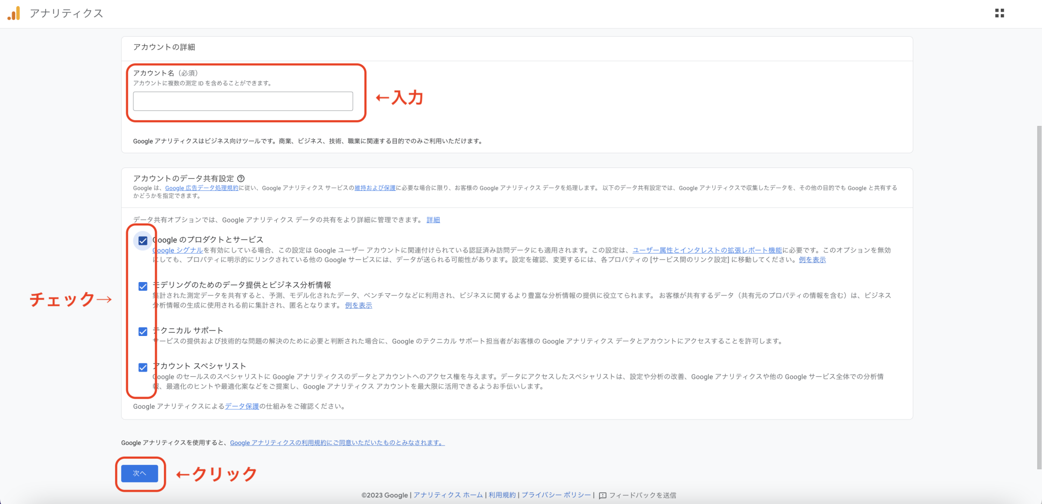Click the feedback speech-bubble icon in the footer
Viewport: 1042px width, 504px height.
pos(602,495)
